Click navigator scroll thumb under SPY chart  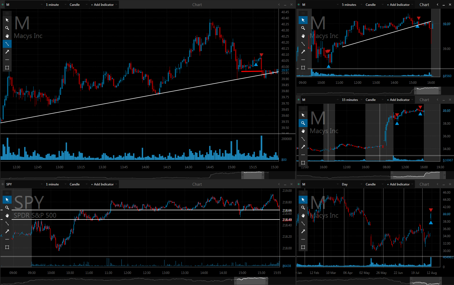click(x=251, y=281)
